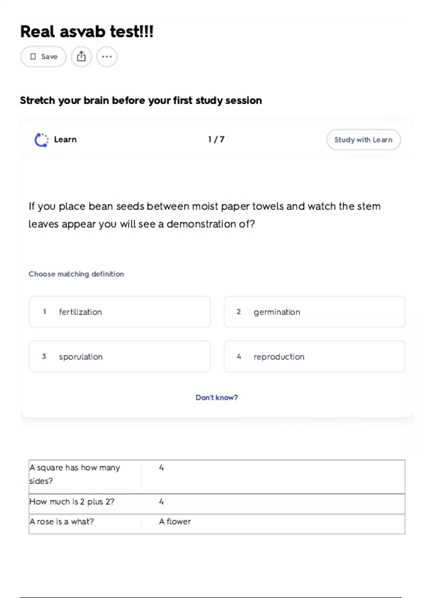
Task: Click the bean seeds question text
Action: click(204, 215)
